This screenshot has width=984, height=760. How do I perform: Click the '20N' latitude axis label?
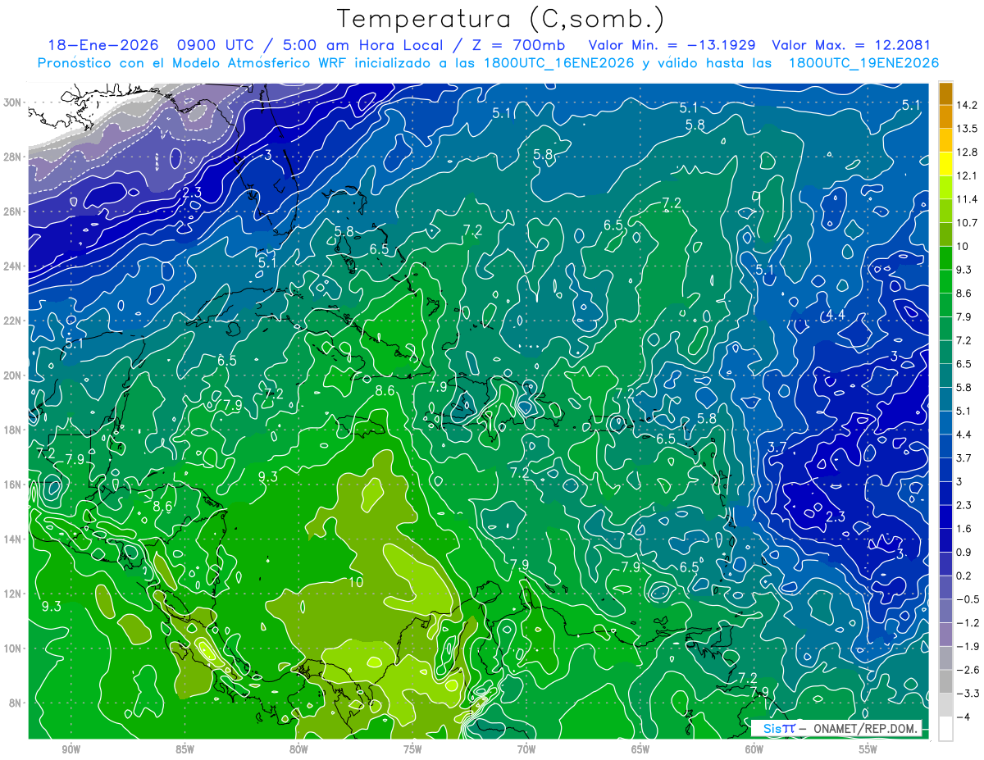point(13,375)
